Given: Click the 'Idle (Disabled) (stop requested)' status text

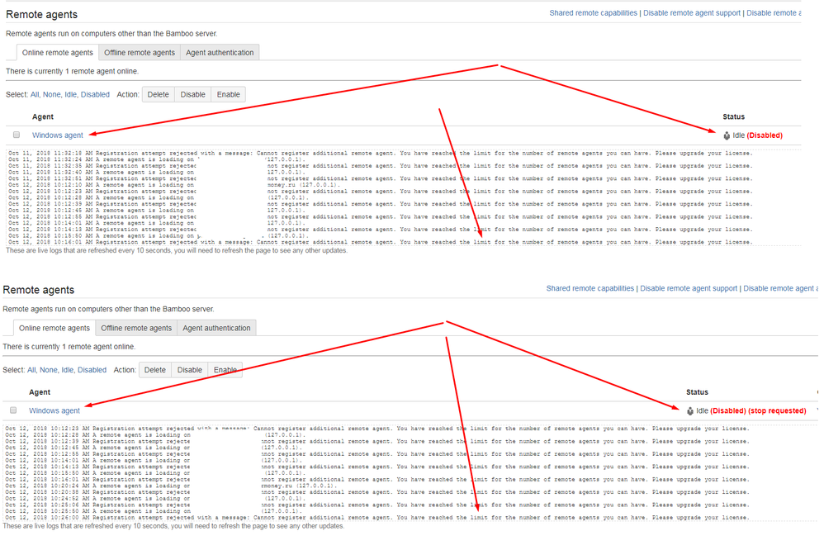Looking at the screenshot, I should (751, 411).
